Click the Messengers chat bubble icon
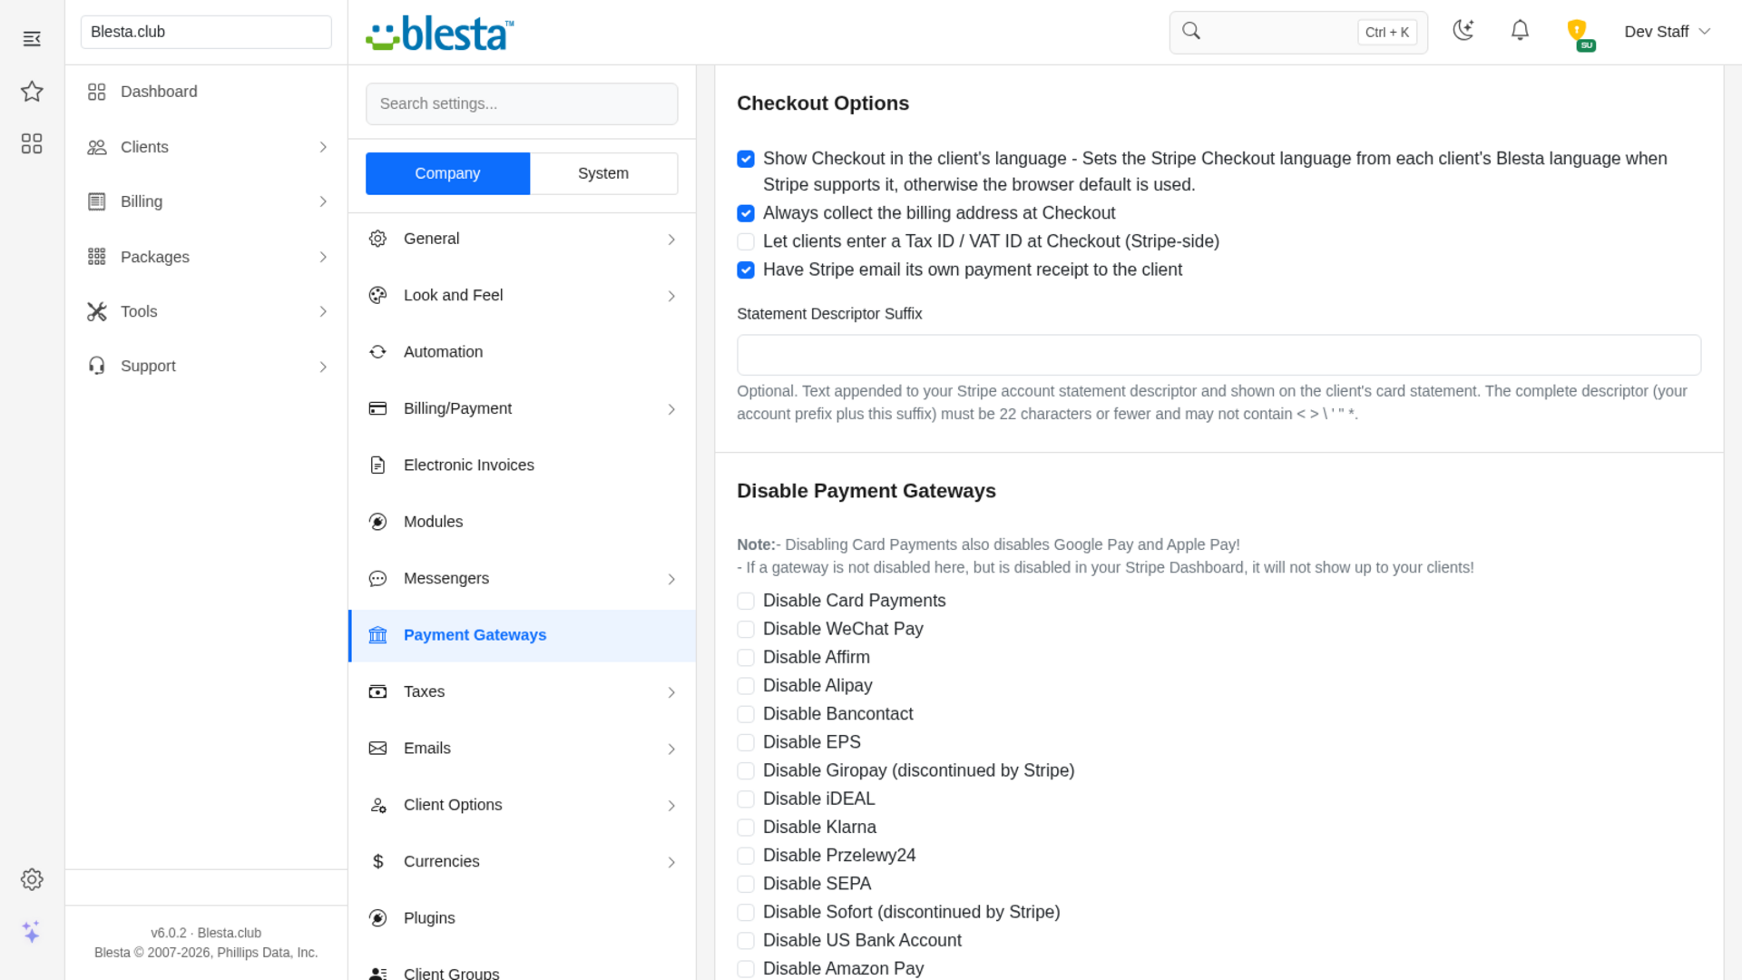This screenshot has width=1742, height=980. point(377,579)
